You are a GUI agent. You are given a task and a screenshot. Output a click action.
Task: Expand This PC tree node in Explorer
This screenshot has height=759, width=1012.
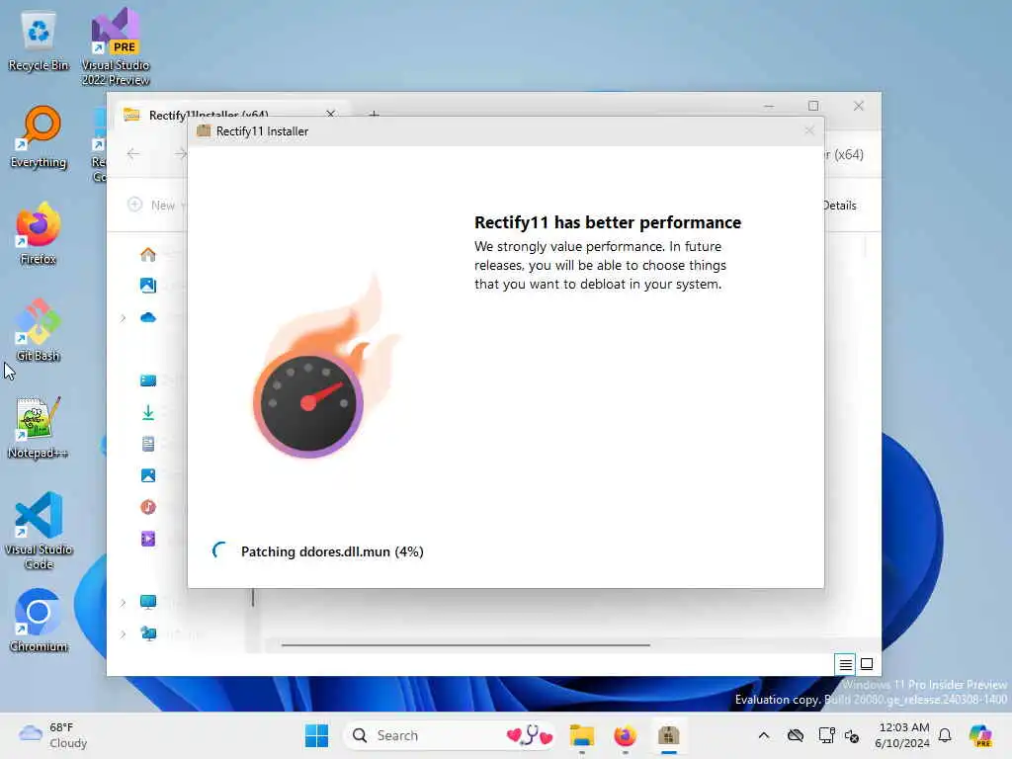[x=123, y=602]
